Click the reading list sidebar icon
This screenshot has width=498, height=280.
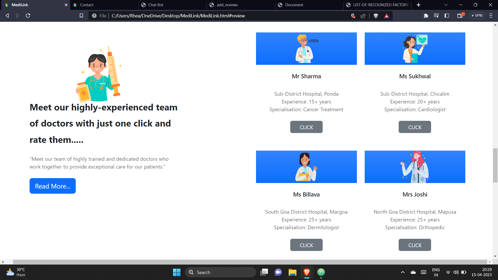(447, 16)
